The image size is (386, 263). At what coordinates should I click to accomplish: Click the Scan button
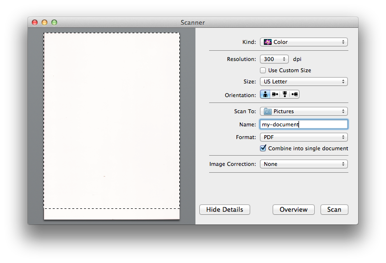coord(334,210)
